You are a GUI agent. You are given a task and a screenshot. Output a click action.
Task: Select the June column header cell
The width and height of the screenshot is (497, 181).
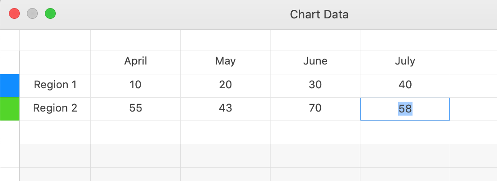(x=315, y=61)
